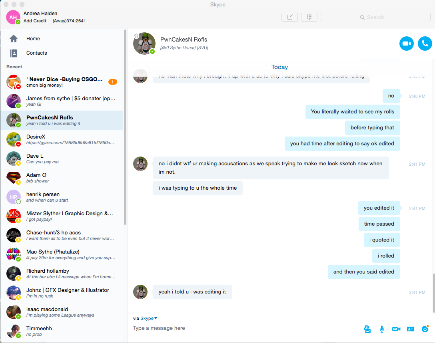Open the Dave L conversation
Image resolution: width=435 pixels, height=343 pixels.
[x=62, y=159]
